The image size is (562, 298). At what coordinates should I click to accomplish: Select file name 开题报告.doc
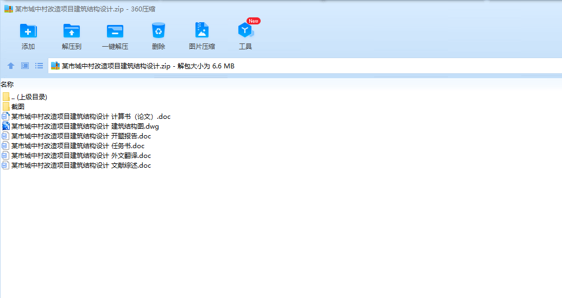(x=81, y=136)
